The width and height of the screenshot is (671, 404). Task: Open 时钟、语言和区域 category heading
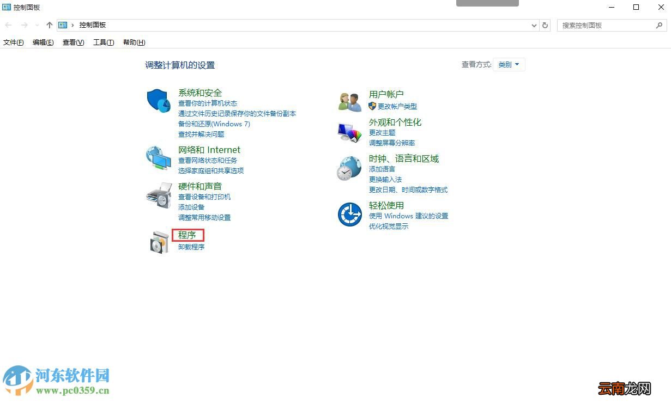(x=404, y=158)
